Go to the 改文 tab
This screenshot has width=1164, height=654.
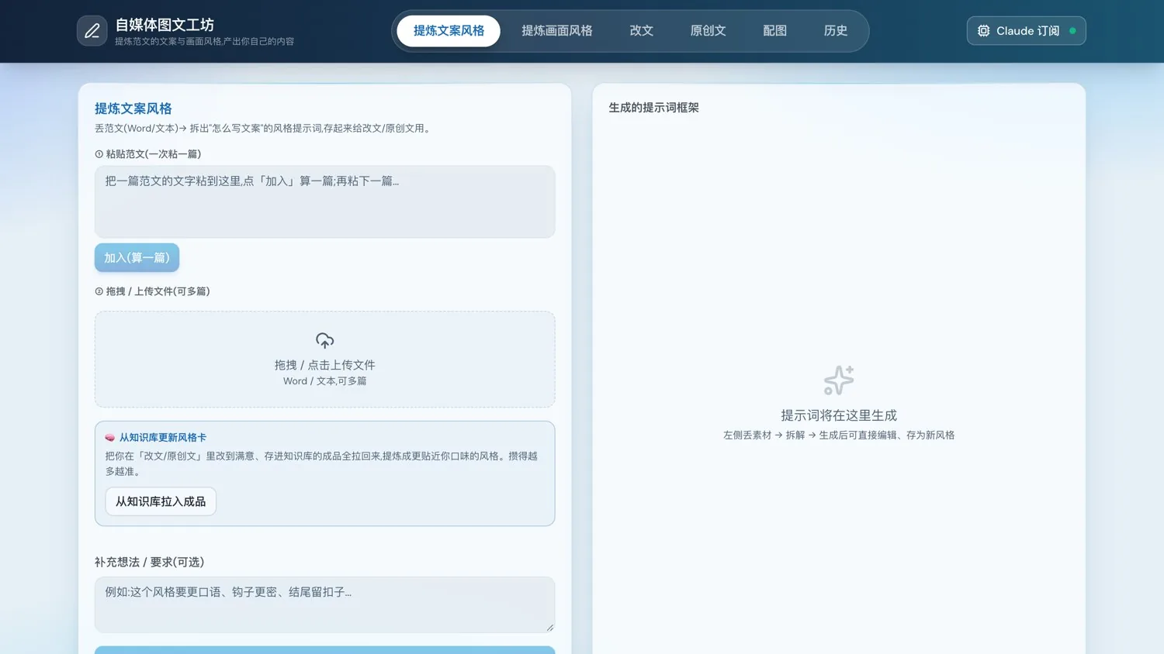[x=642, y=31]
